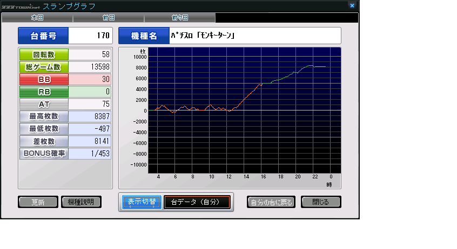Click the 16 hour x-axis label

pyautogui.click(x=264, y=177)
